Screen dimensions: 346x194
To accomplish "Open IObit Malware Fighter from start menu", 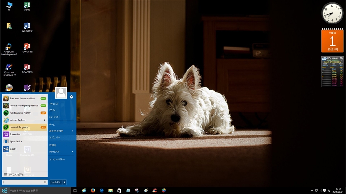I will (25, 113).
